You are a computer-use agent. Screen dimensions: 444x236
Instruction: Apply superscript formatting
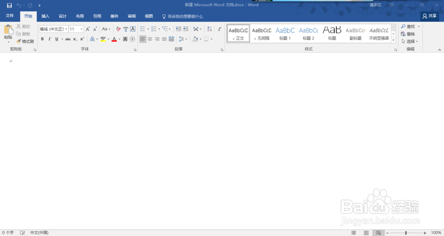82,39
